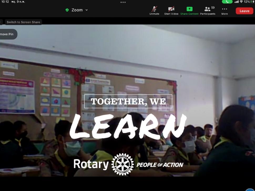255x191 pixels.
Task: Open the More options menu
Action: (225, 11)
